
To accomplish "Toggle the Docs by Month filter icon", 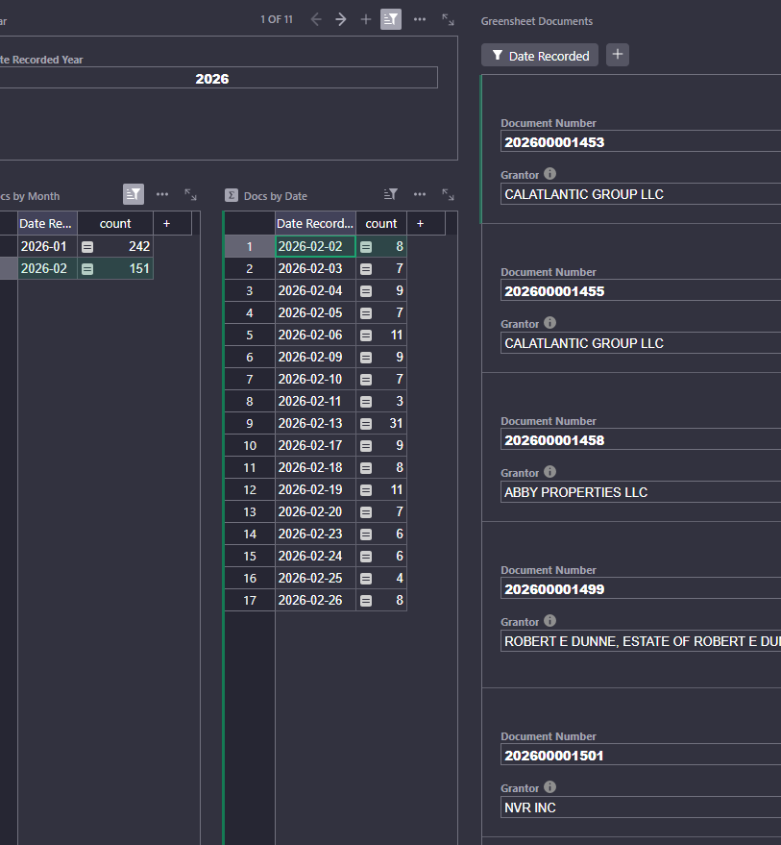I will tap(134, 194).
